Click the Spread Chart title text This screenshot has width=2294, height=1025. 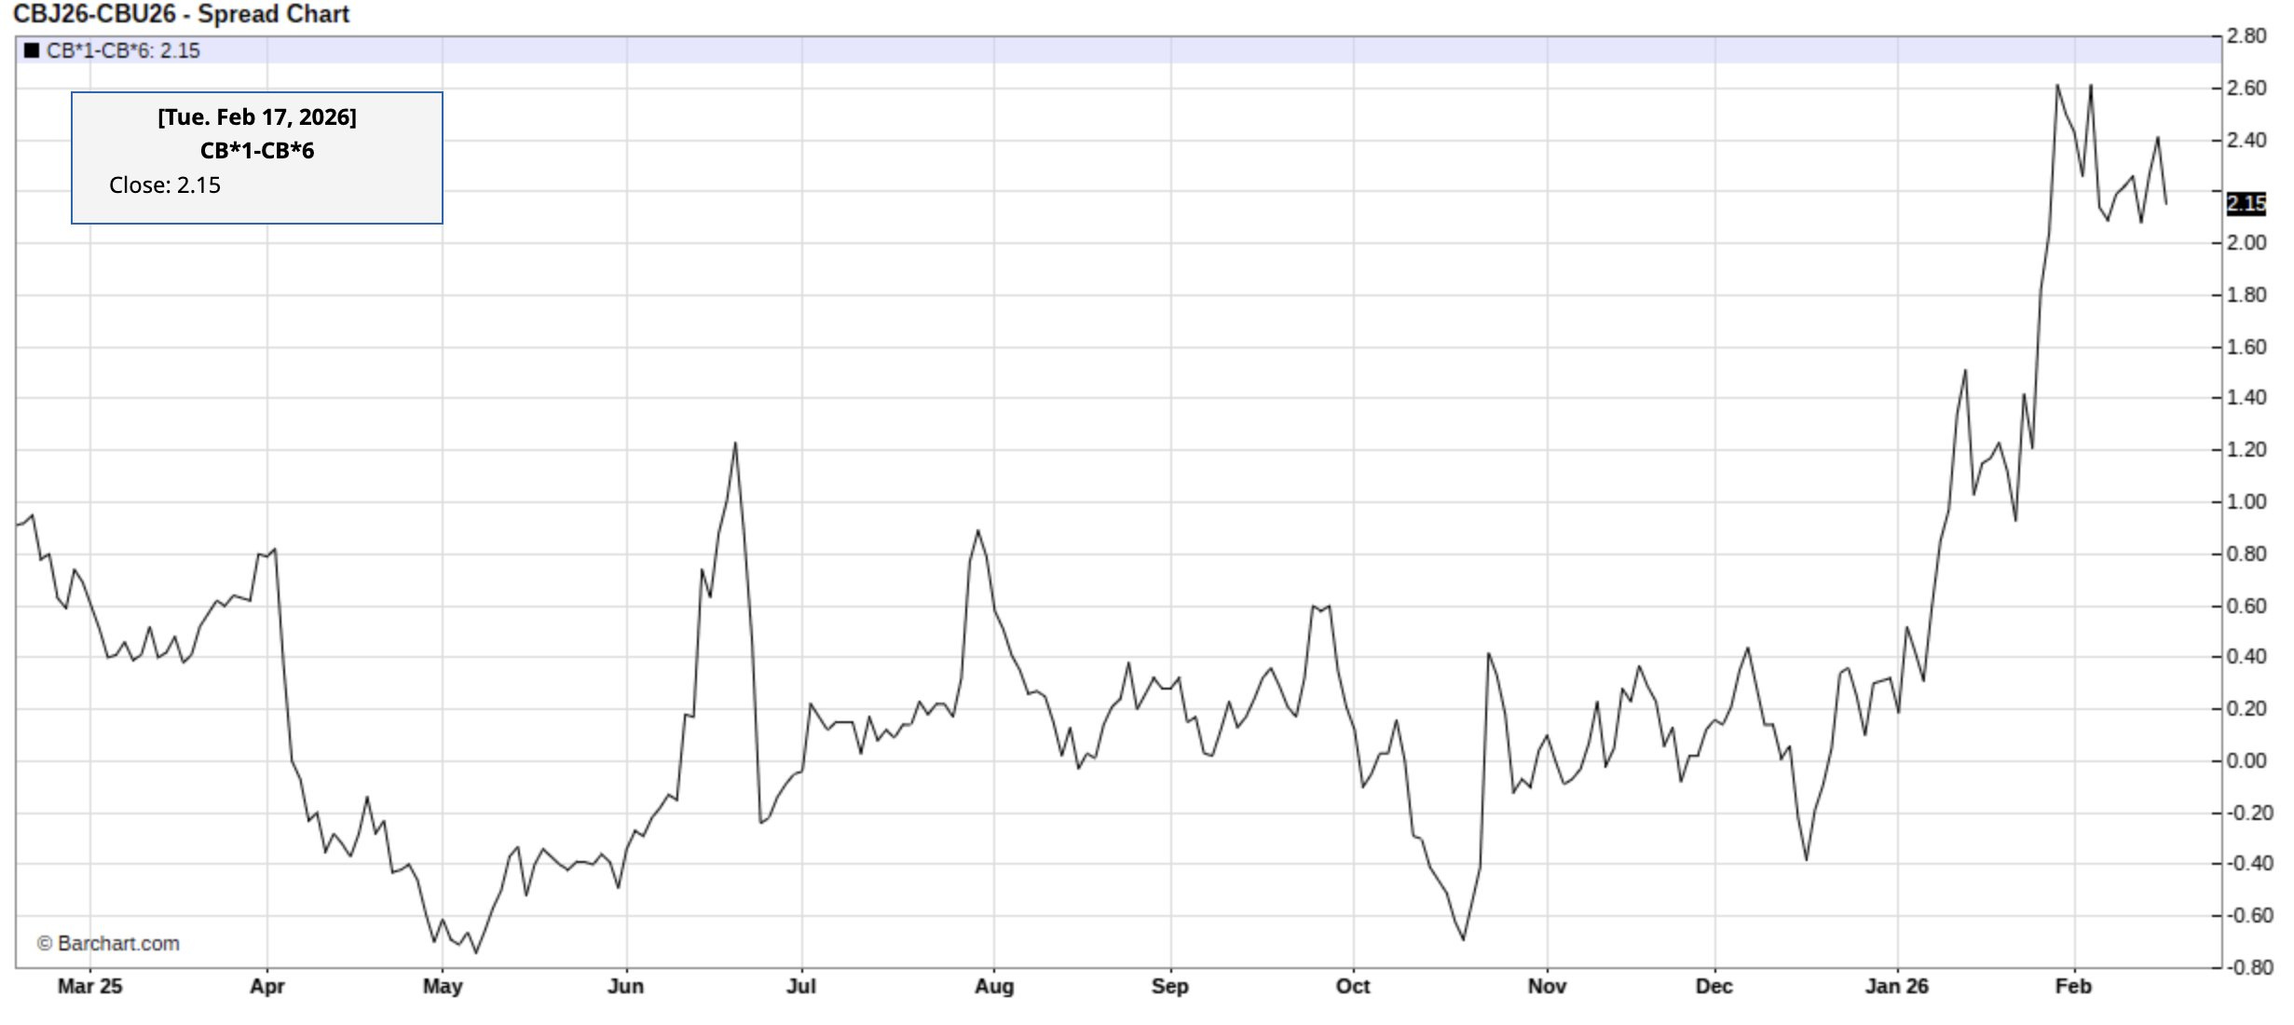click(x=181, y=14)
